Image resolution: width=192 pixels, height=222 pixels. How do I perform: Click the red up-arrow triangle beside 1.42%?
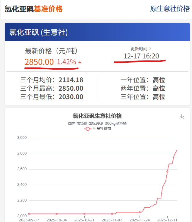coord(80,62)
